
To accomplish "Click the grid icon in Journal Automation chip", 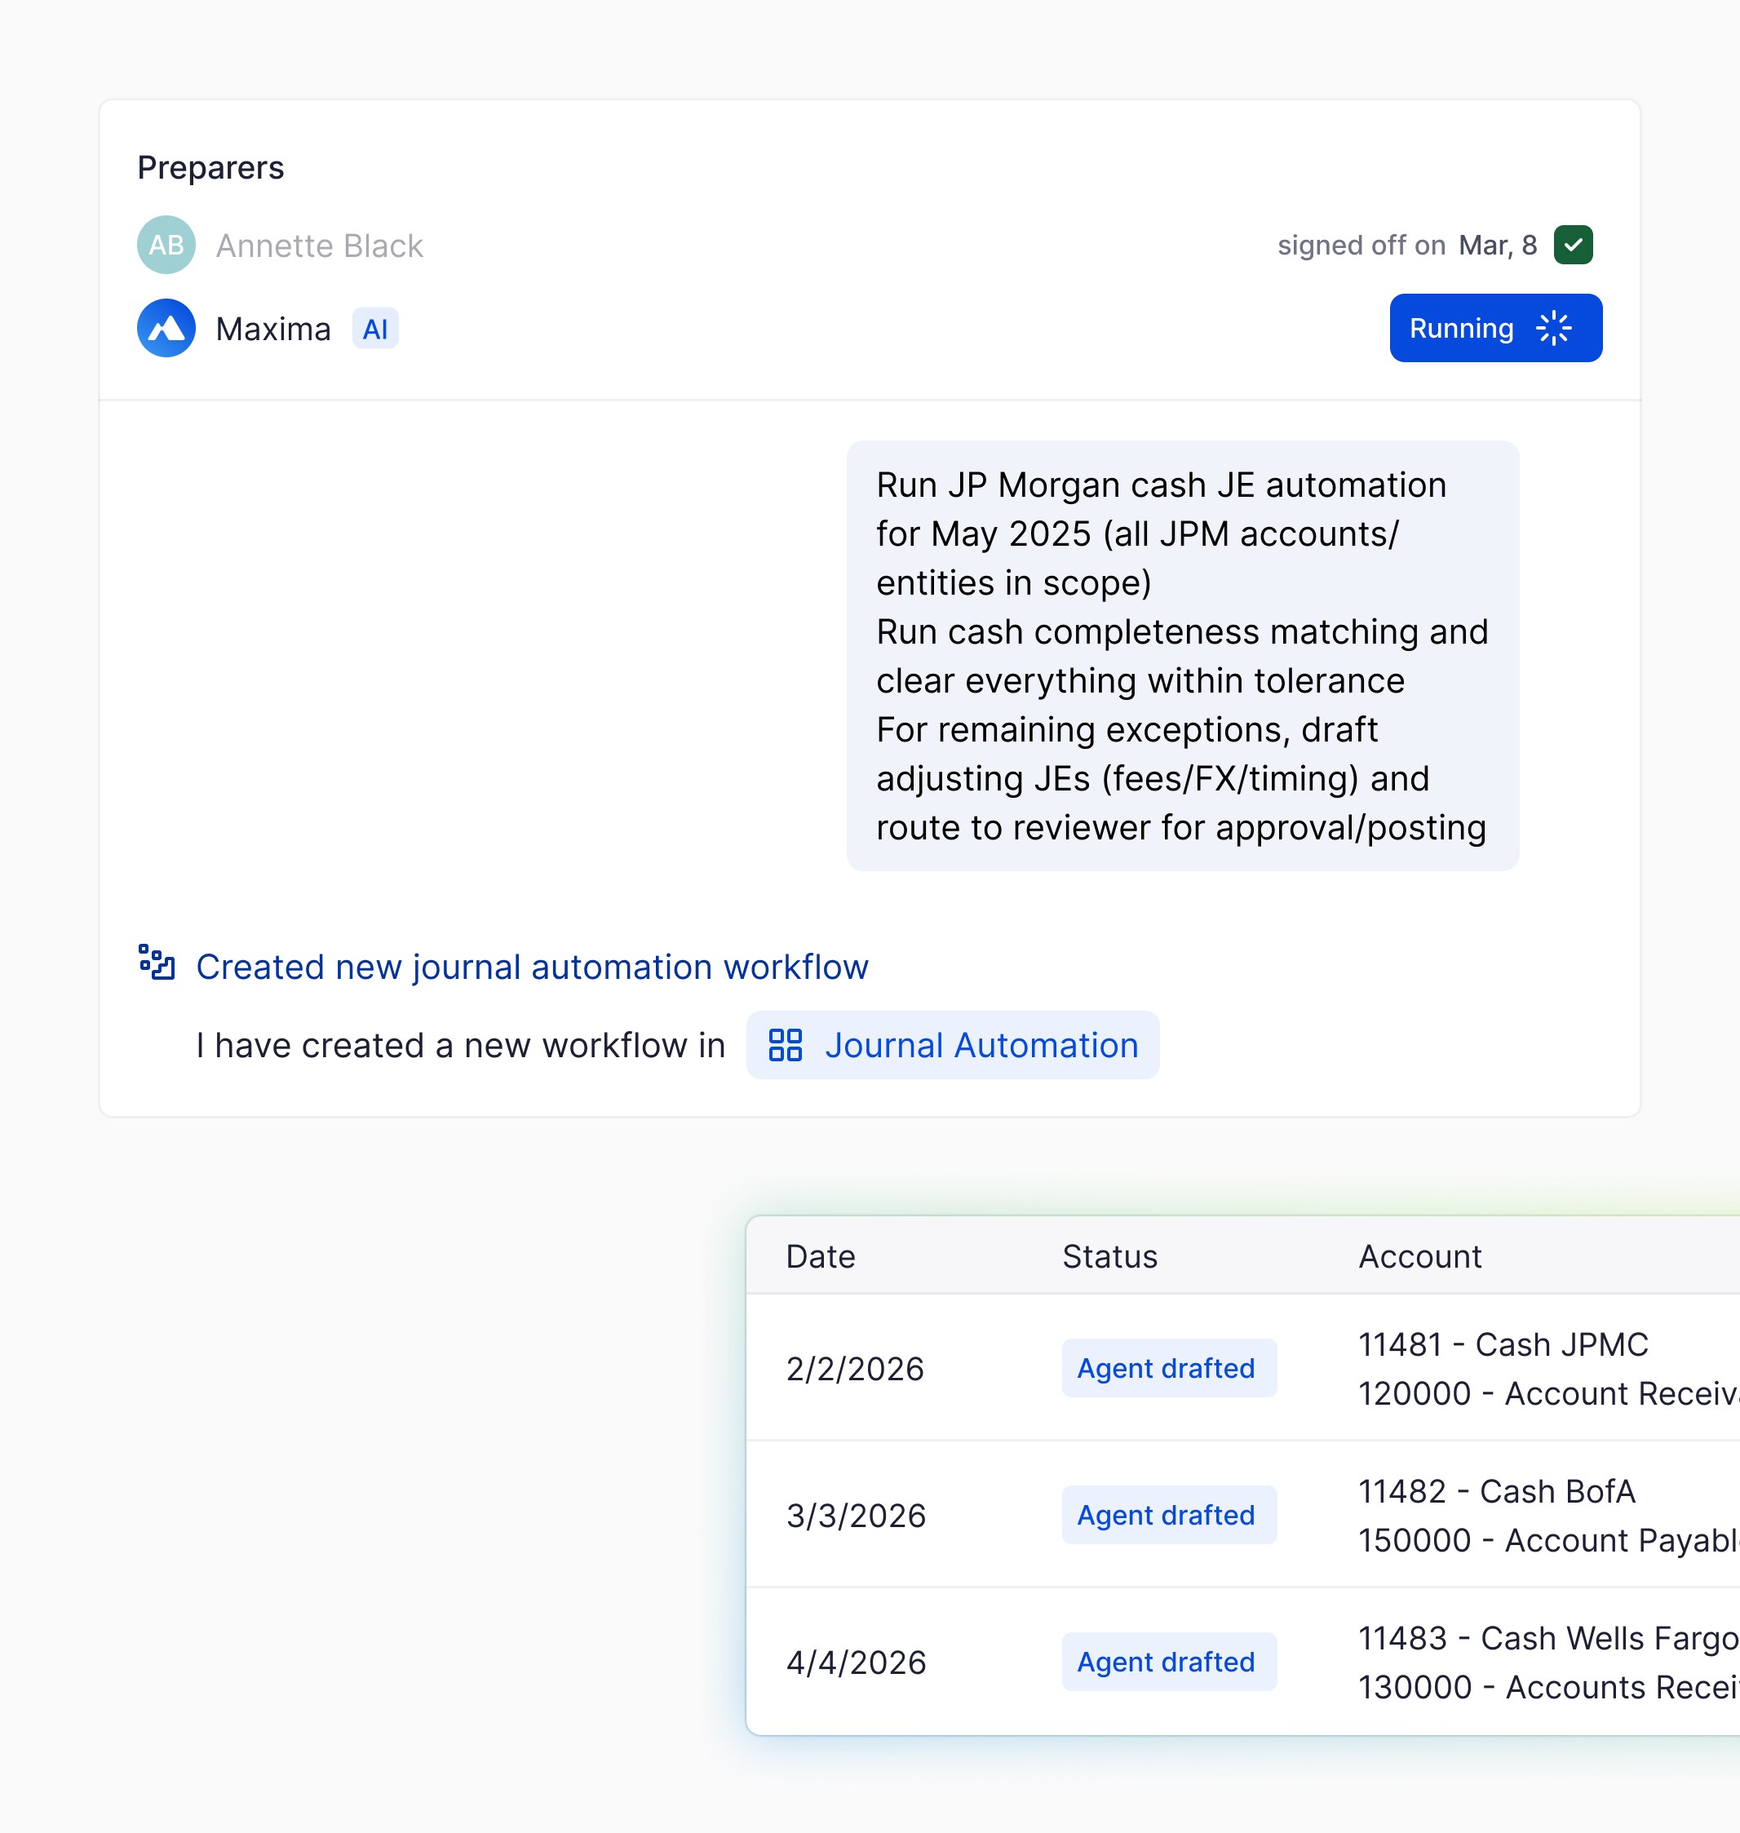I will click(x=785, y=1046).
